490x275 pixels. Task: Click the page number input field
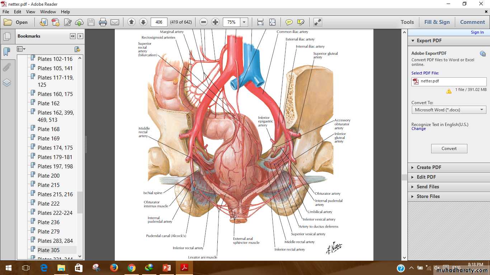tap(159, 22)
